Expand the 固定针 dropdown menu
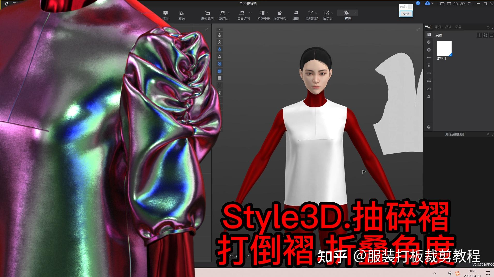The height and width of the screenshot is (277, 494). 332,12
